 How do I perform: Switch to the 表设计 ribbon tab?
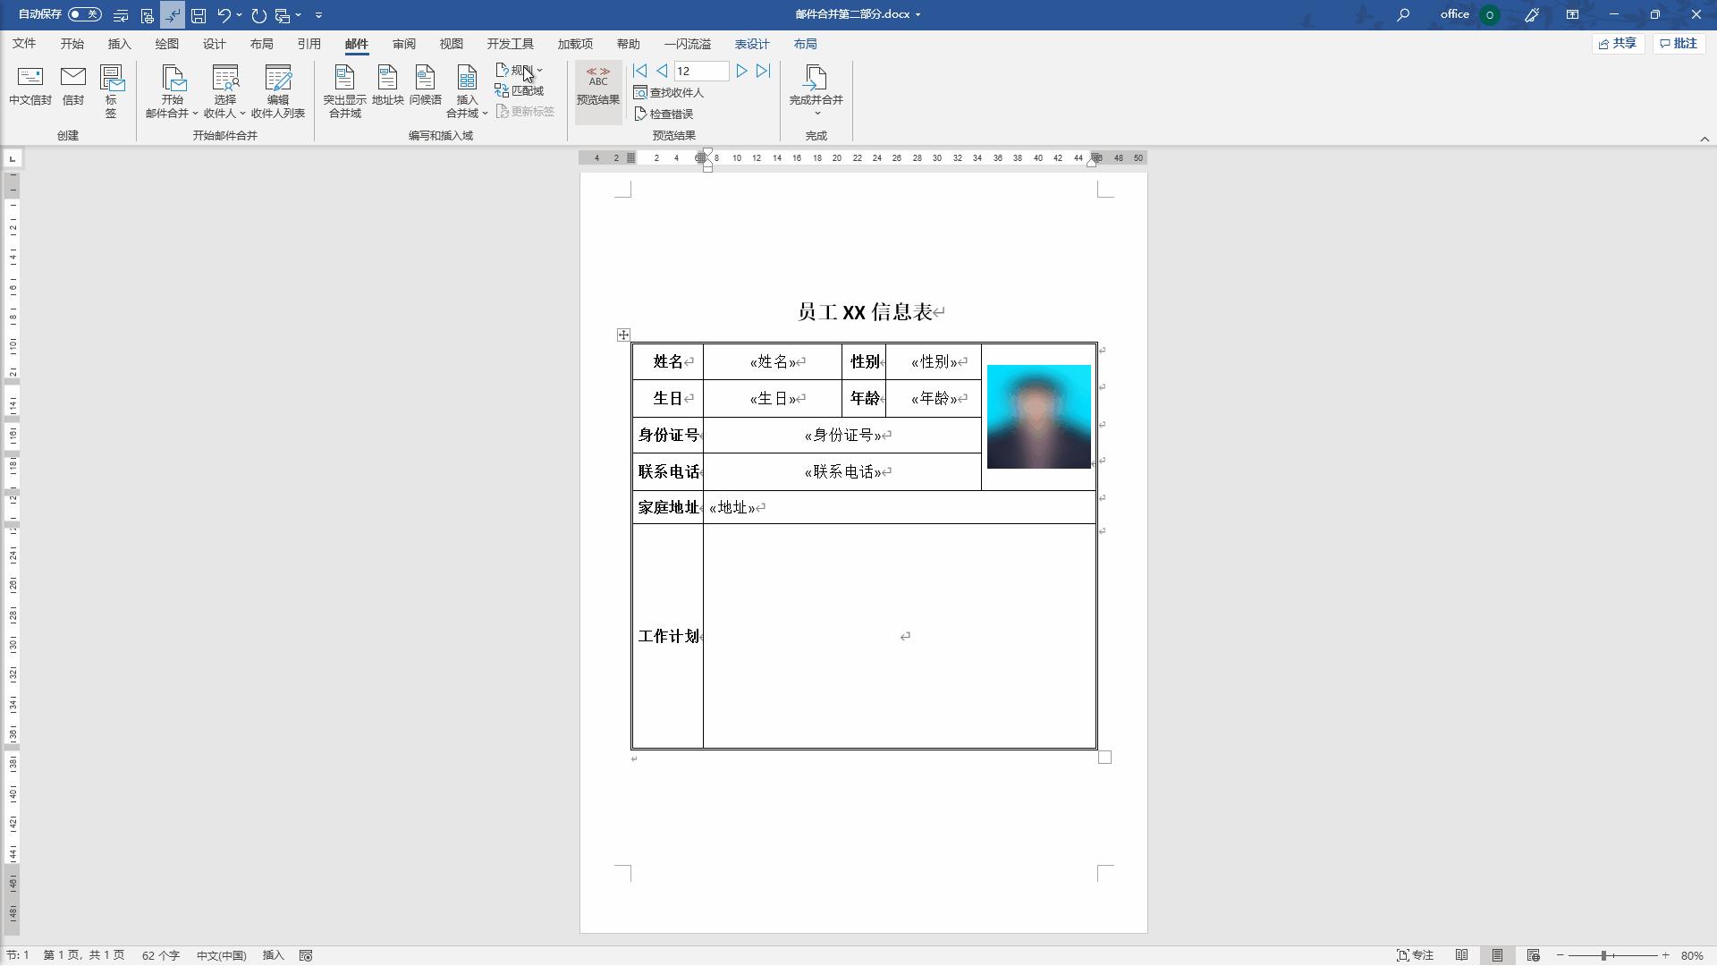751,43
